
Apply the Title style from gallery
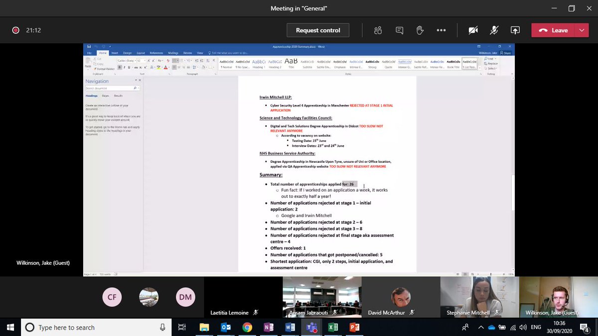tap(291, 63)
